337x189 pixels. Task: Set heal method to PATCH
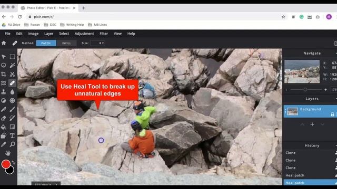46,43
